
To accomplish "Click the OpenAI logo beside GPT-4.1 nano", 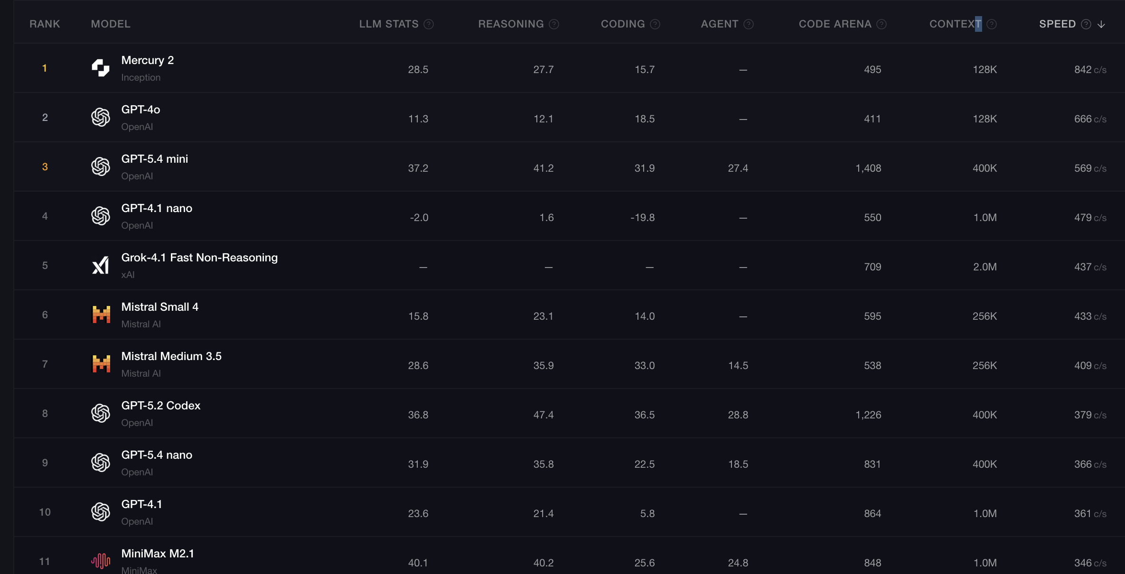I will click(101, 216).
